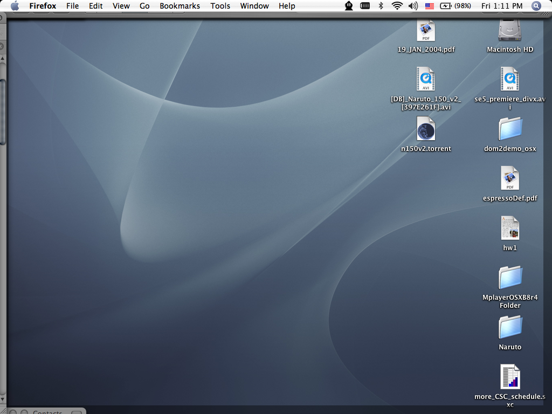Select the Naruto 150 AVI video file
The image size is (552, 414).
click(426, 80)
